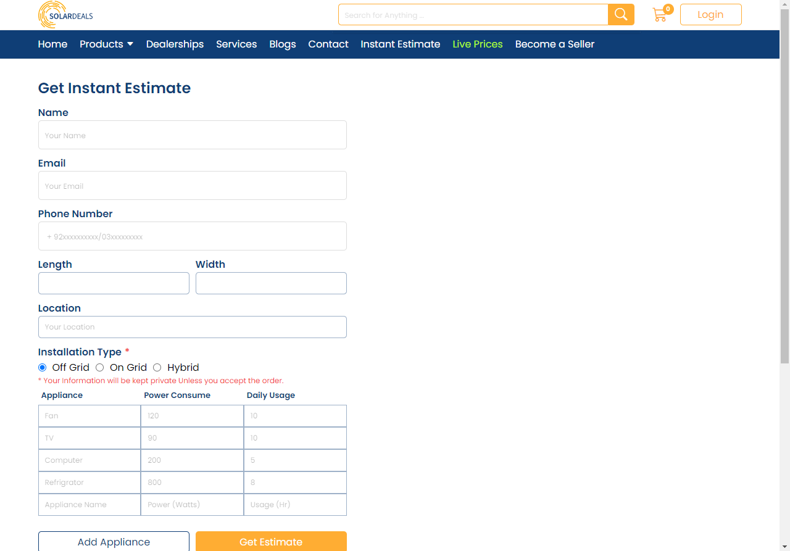The width and height of the screenshot is (790, 551).
Task: Click the Appliance column header
Action: pos(62,396)
